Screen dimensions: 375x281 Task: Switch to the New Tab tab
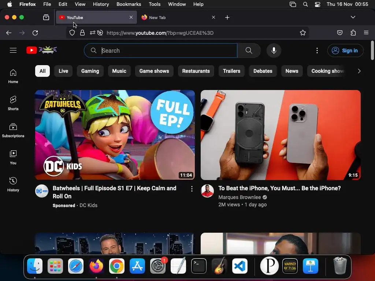pyautogui.click(x=178, y=17)
